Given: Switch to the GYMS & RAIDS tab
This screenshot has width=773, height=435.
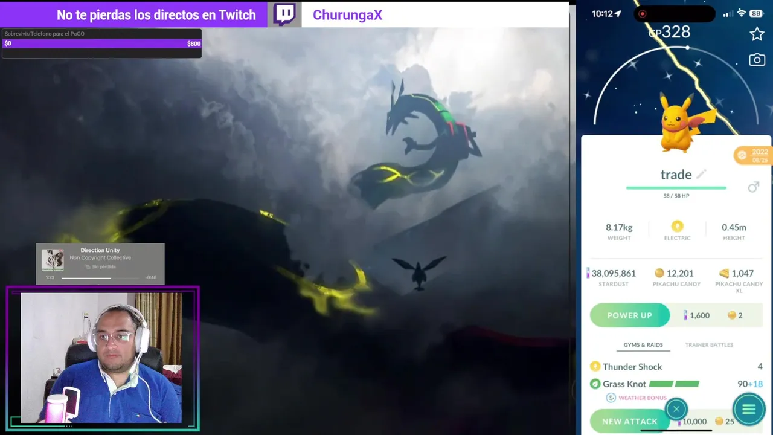Looking at the screenshot, I should pyautogui.click(x=643, y=345).
